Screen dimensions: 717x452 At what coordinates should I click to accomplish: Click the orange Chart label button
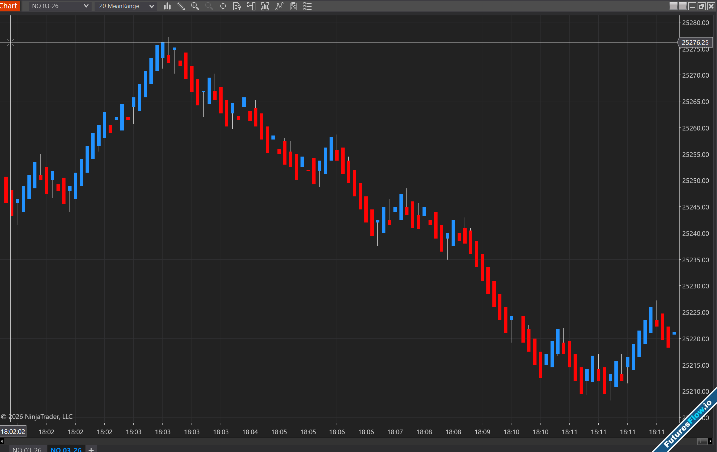tap(9, 6)
